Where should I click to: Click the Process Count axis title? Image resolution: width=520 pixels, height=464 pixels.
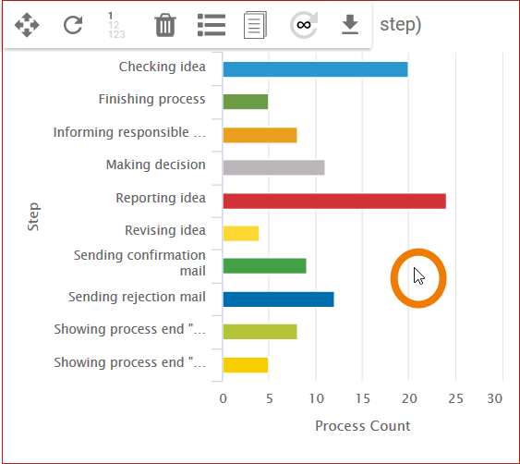(x=362, y=426)
